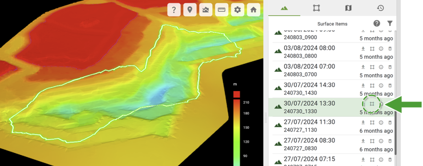The image size is (423, 166).
Task: Select the location pin tool
Action: tap(190, 10)
